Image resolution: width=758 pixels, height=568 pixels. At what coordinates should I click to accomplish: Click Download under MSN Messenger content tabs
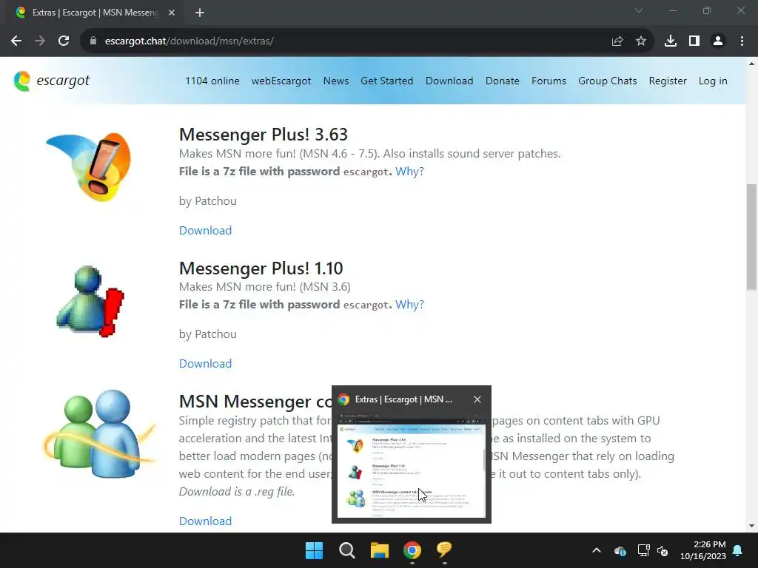(206, 521)
